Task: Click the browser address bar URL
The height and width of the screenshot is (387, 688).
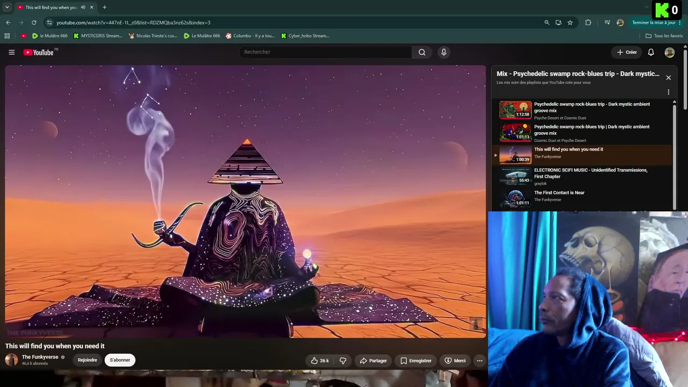Action: tap(133, 23)
